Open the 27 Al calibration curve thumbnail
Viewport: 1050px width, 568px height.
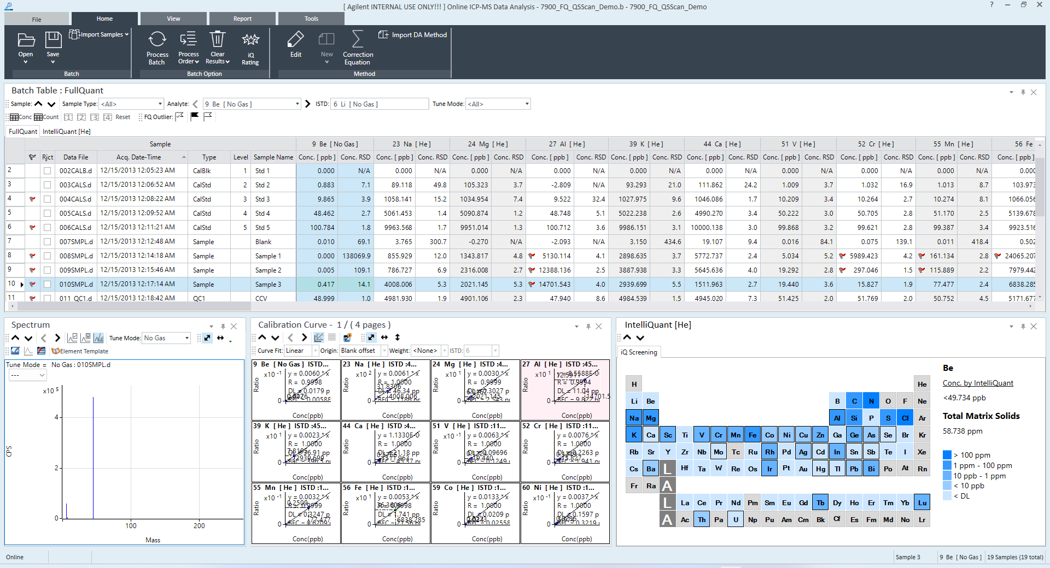[x=565, y=390]
